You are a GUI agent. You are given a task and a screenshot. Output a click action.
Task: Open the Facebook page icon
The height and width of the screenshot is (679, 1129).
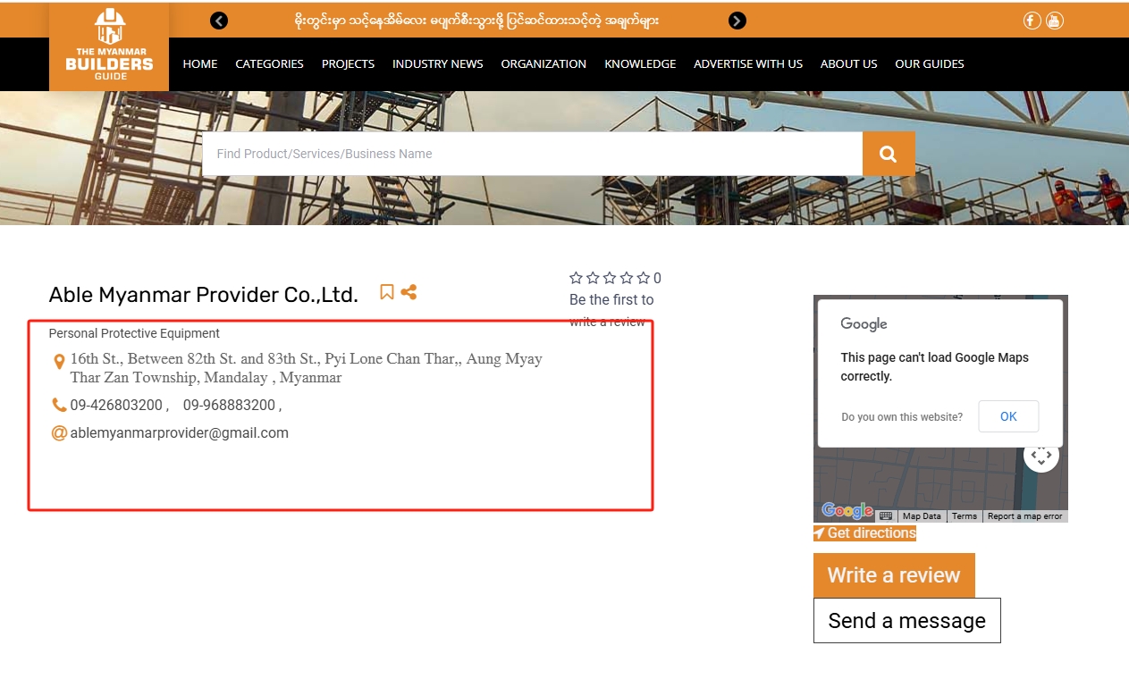(x=1032, y=21)
